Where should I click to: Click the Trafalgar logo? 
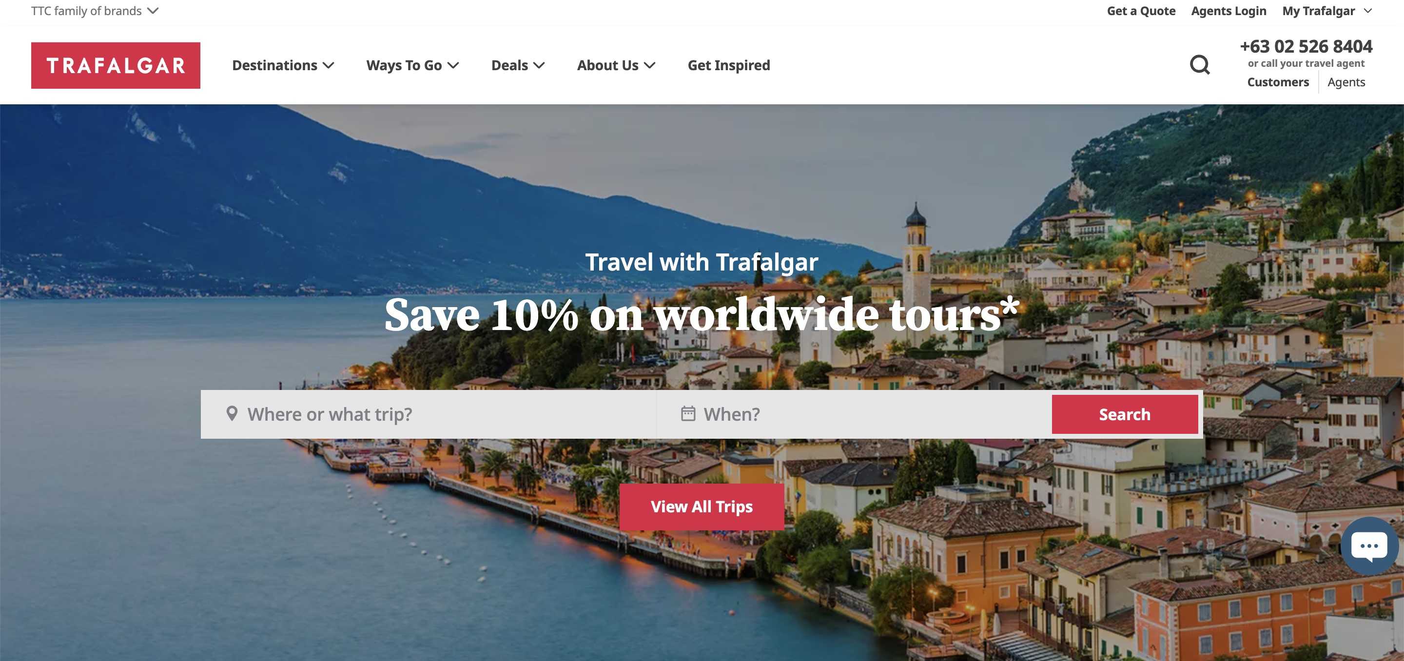pyautogui.click(x=116, y=65)
